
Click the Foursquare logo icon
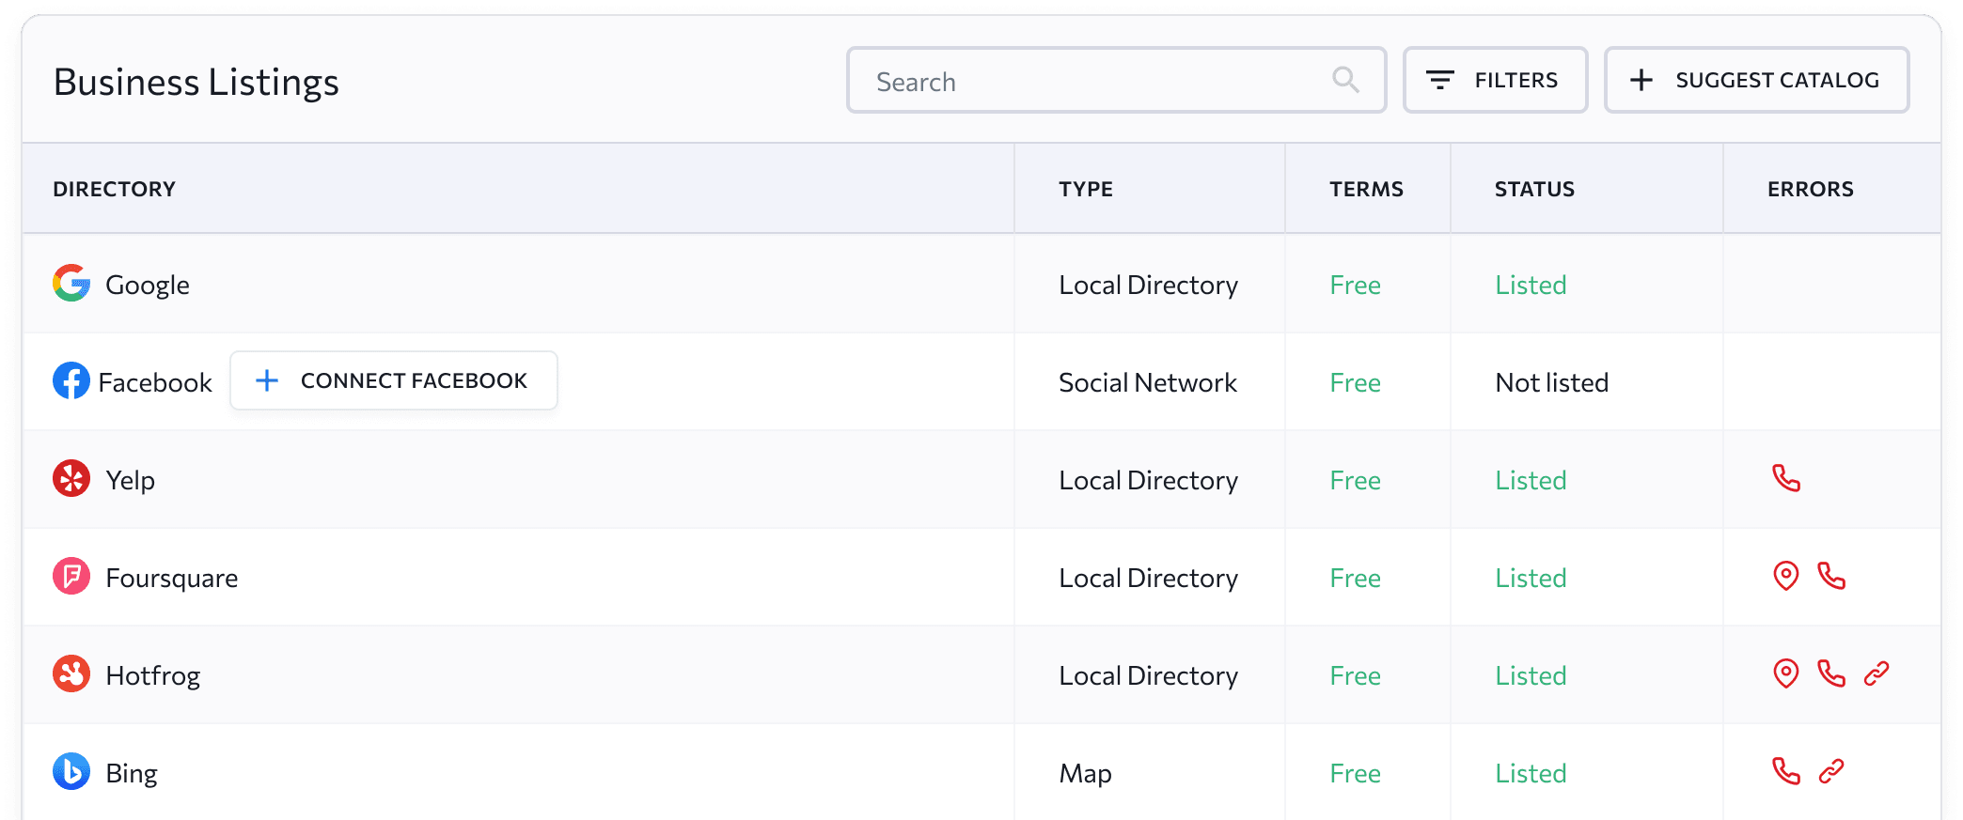pos(71,576)
